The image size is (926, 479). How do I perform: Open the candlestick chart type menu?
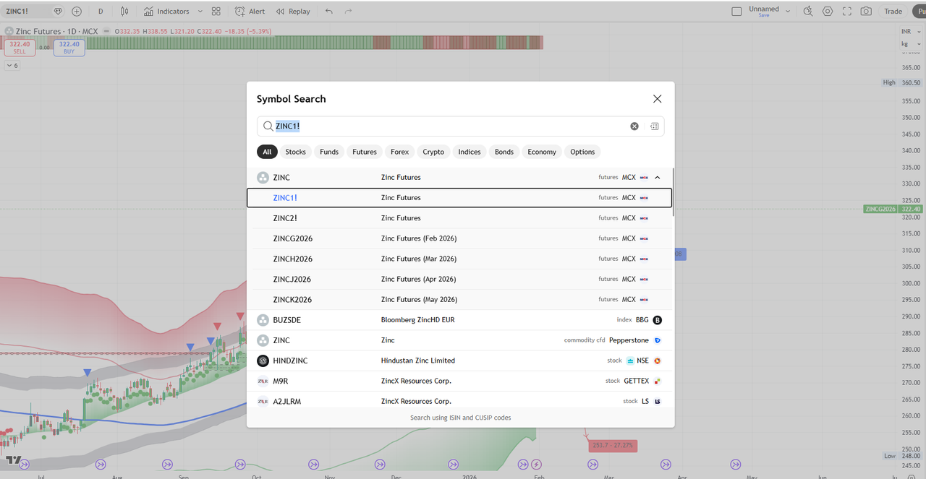click(124, 11)
